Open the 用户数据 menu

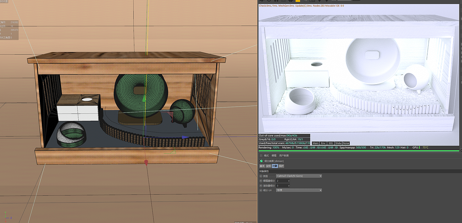point(284,155)
